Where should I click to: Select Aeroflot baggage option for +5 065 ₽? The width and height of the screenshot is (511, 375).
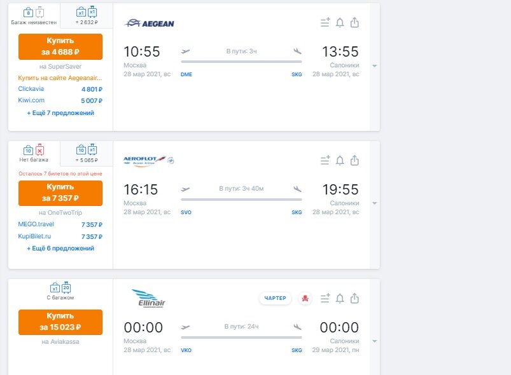coord(87,153)
